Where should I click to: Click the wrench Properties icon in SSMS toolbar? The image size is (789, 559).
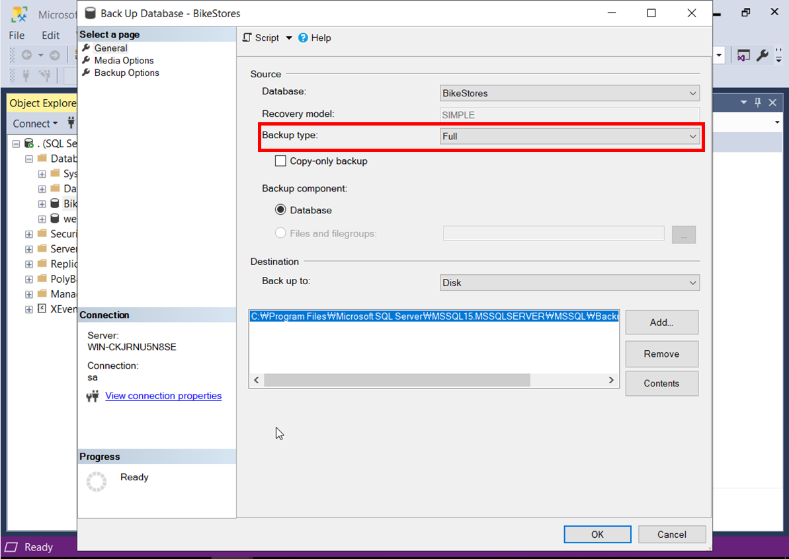[x=763, y=56]
